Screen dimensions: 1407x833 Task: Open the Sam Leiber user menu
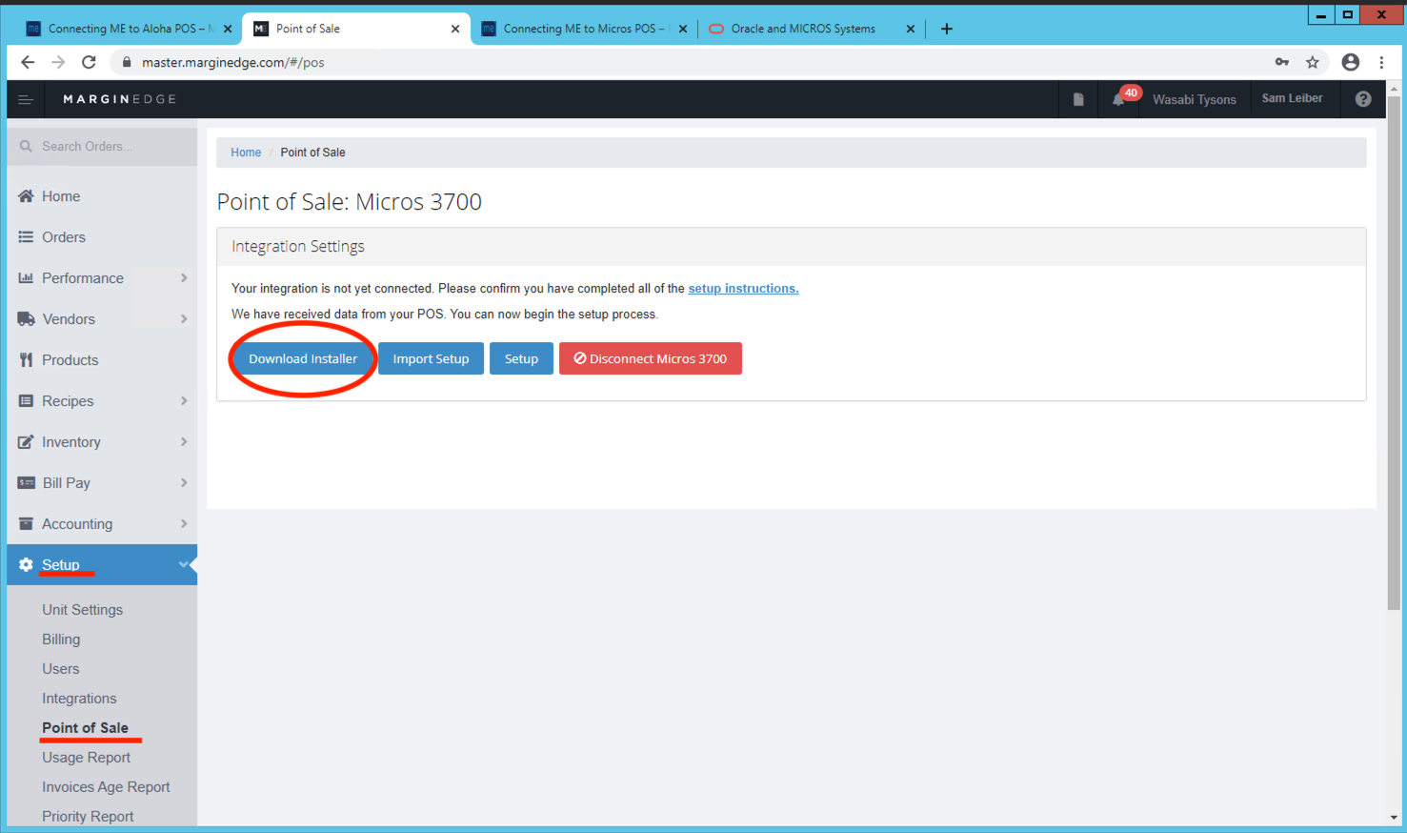pos(1292,98)
